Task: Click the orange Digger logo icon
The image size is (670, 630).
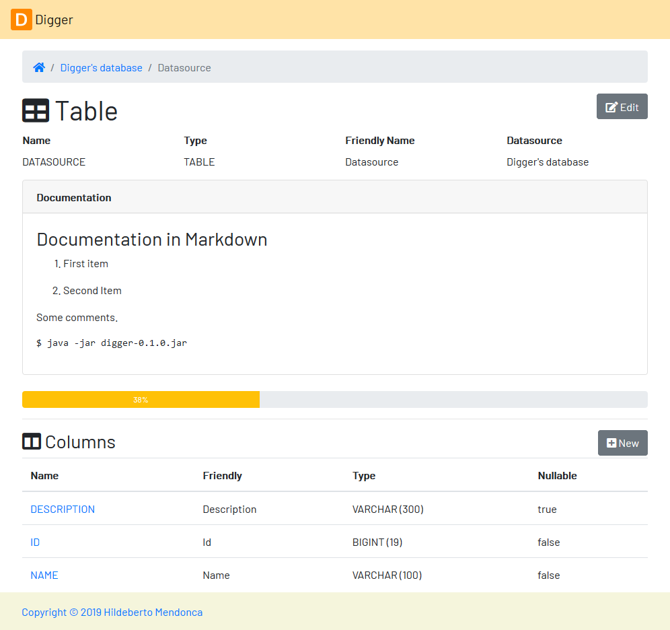Action: pyautogui.click(x=22, y=20)
